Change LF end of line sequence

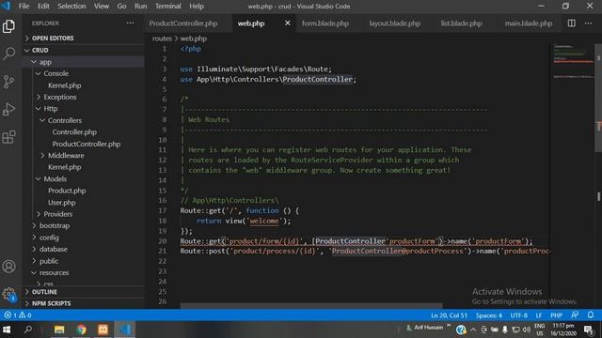click(x=539, y=315)
